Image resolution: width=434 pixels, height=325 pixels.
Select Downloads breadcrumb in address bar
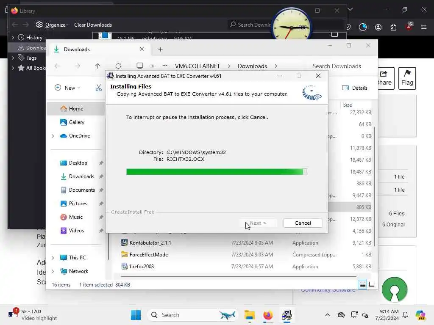pyautogui.click(x=252, y=66)
